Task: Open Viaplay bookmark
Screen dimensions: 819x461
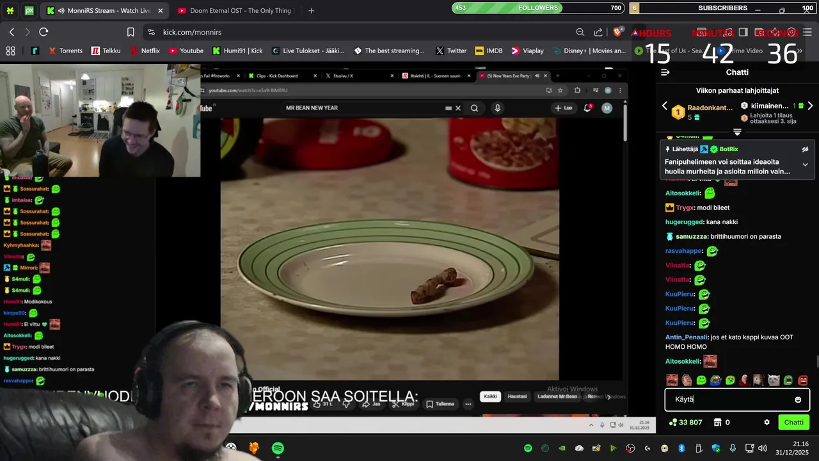Action: (x=527, y=51)
